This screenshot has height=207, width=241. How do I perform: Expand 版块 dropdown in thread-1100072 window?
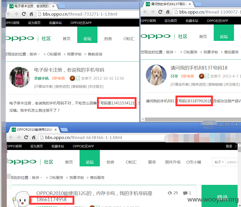click(x=171, y=52)
